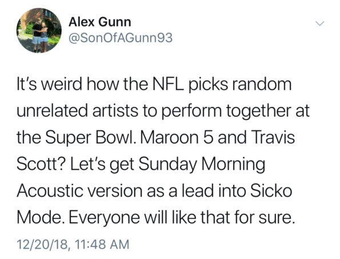Click the word "Sicko" in the tweet
Screen dimensions: 340x259
point(271,191)
